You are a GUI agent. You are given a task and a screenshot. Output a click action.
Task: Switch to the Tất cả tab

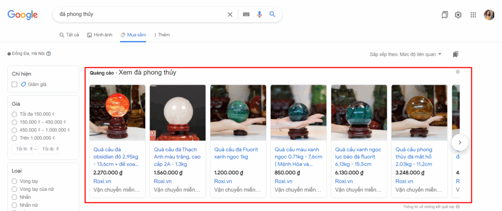tap(69, 35)
